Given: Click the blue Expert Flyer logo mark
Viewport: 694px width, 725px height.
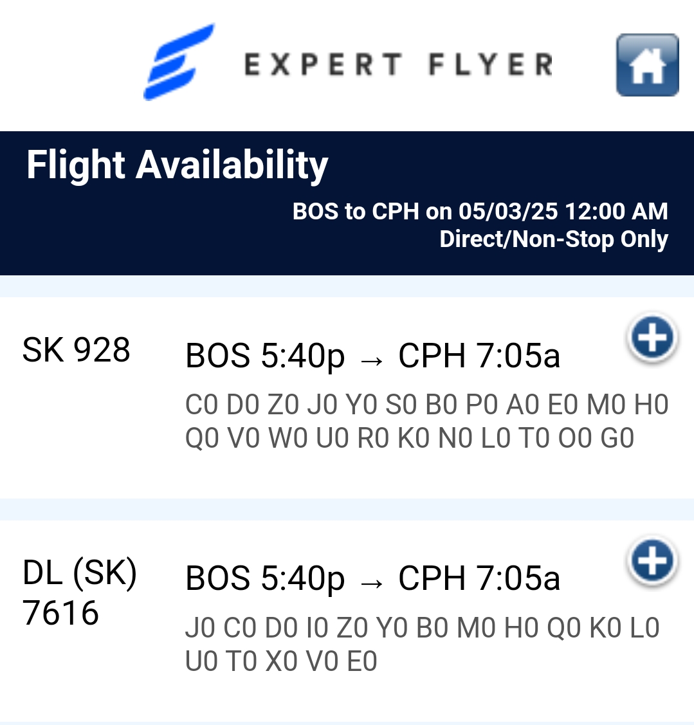Looking at the screenshot, I should [178, 62].
